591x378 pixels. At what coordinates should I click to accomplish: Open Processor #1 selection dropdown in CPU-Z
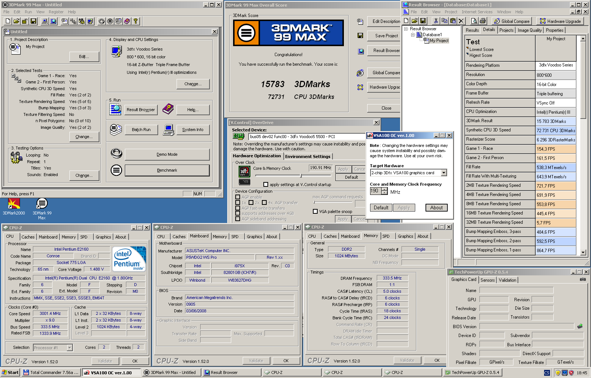pos(69,347)
